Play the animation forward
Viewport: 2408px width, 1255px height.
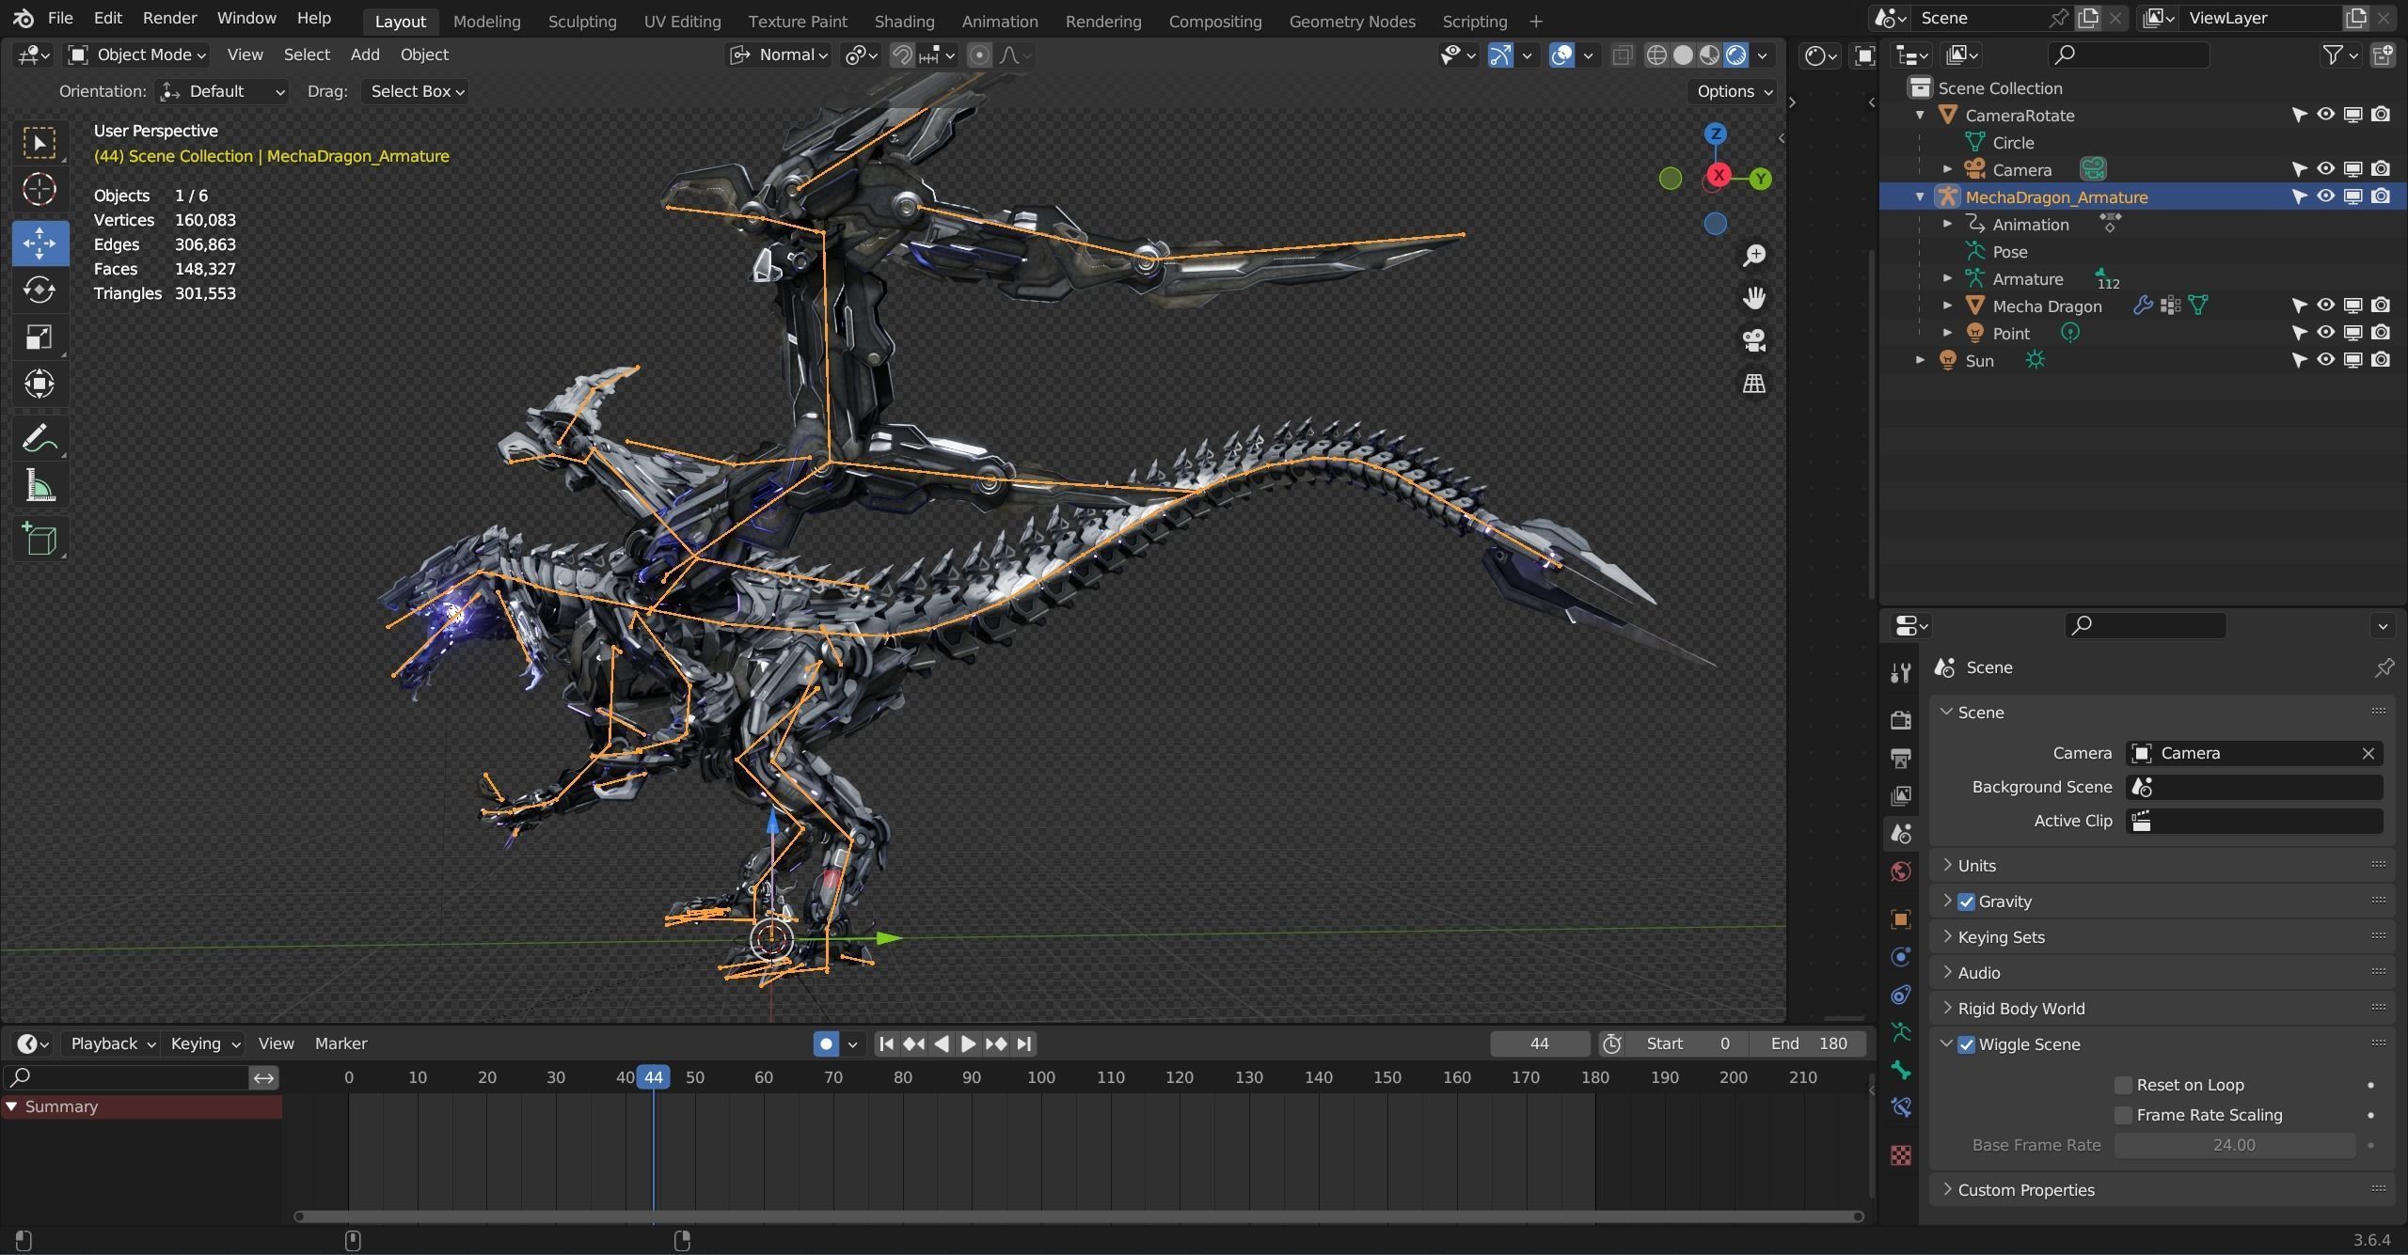(968, 1043)
